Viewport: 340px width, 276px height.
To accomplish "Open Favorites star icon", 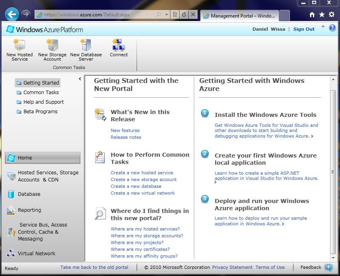I will tap(322, 14).
